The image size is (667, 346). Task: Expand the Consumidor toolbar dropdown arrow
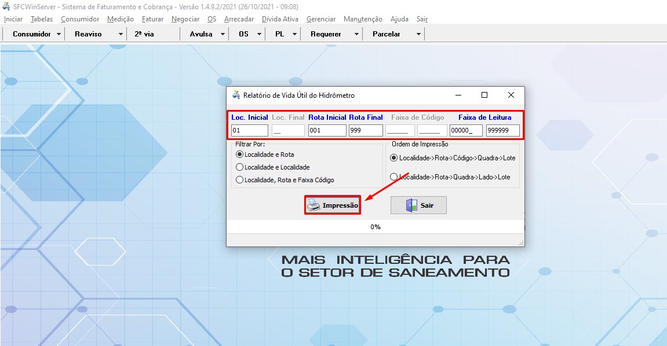[59, 34]
